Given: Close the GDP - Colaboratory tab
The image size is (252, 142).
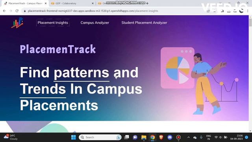Looking at the screenshot, I should pyautogui.click(x=93, y=3).
